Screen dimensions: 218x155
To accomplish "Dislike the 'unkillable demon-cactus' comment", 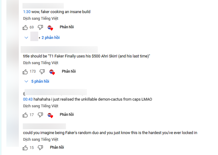I will pyautogui.click(x=40, y=115).
